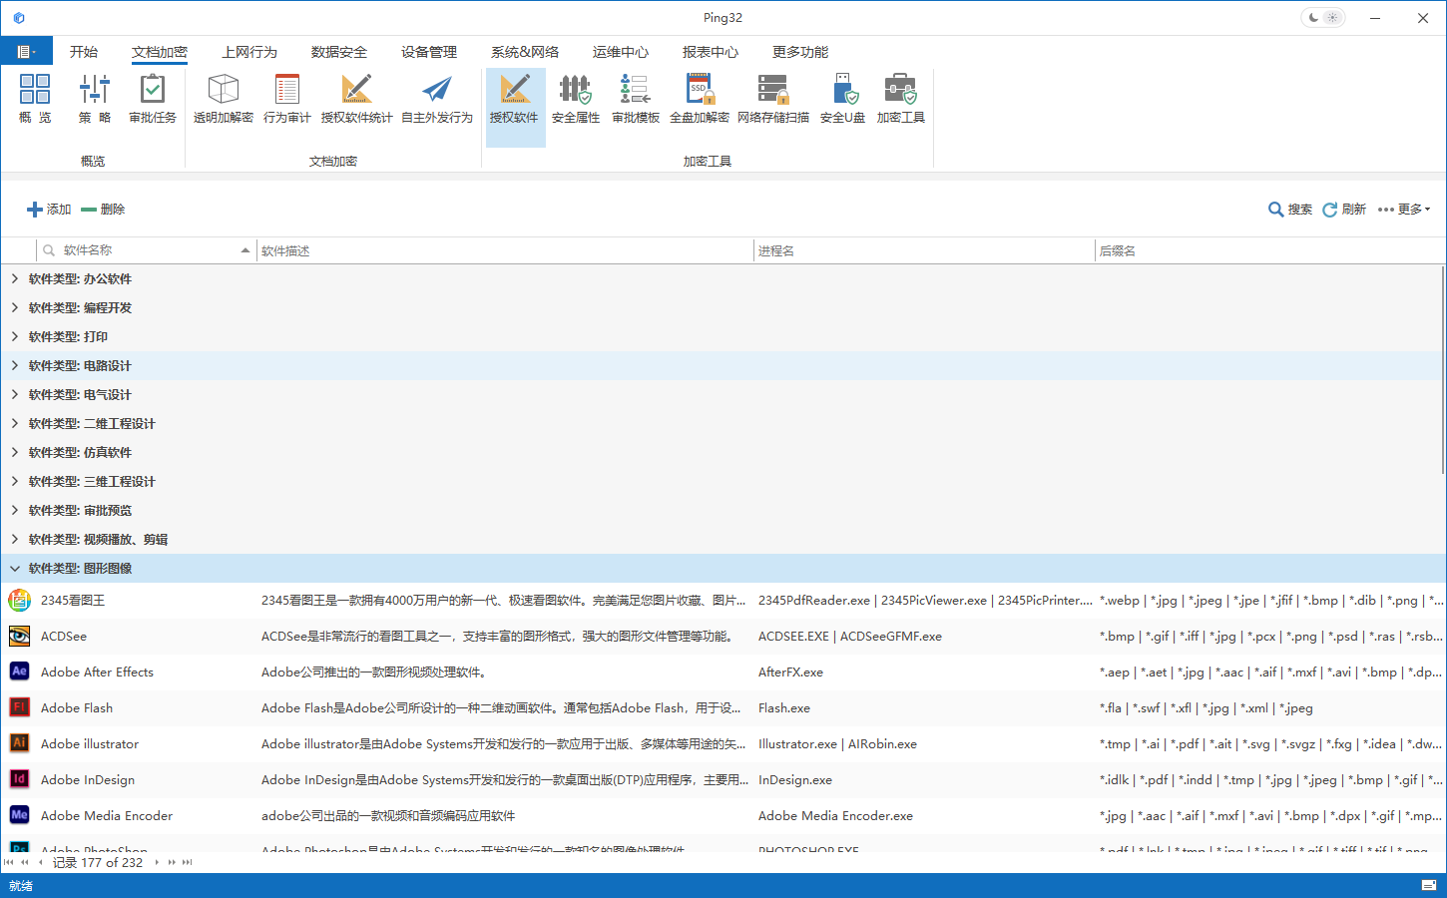Expand the 审批预览 group
Viewport: 1447px width, 898px height.
point(15,510)
